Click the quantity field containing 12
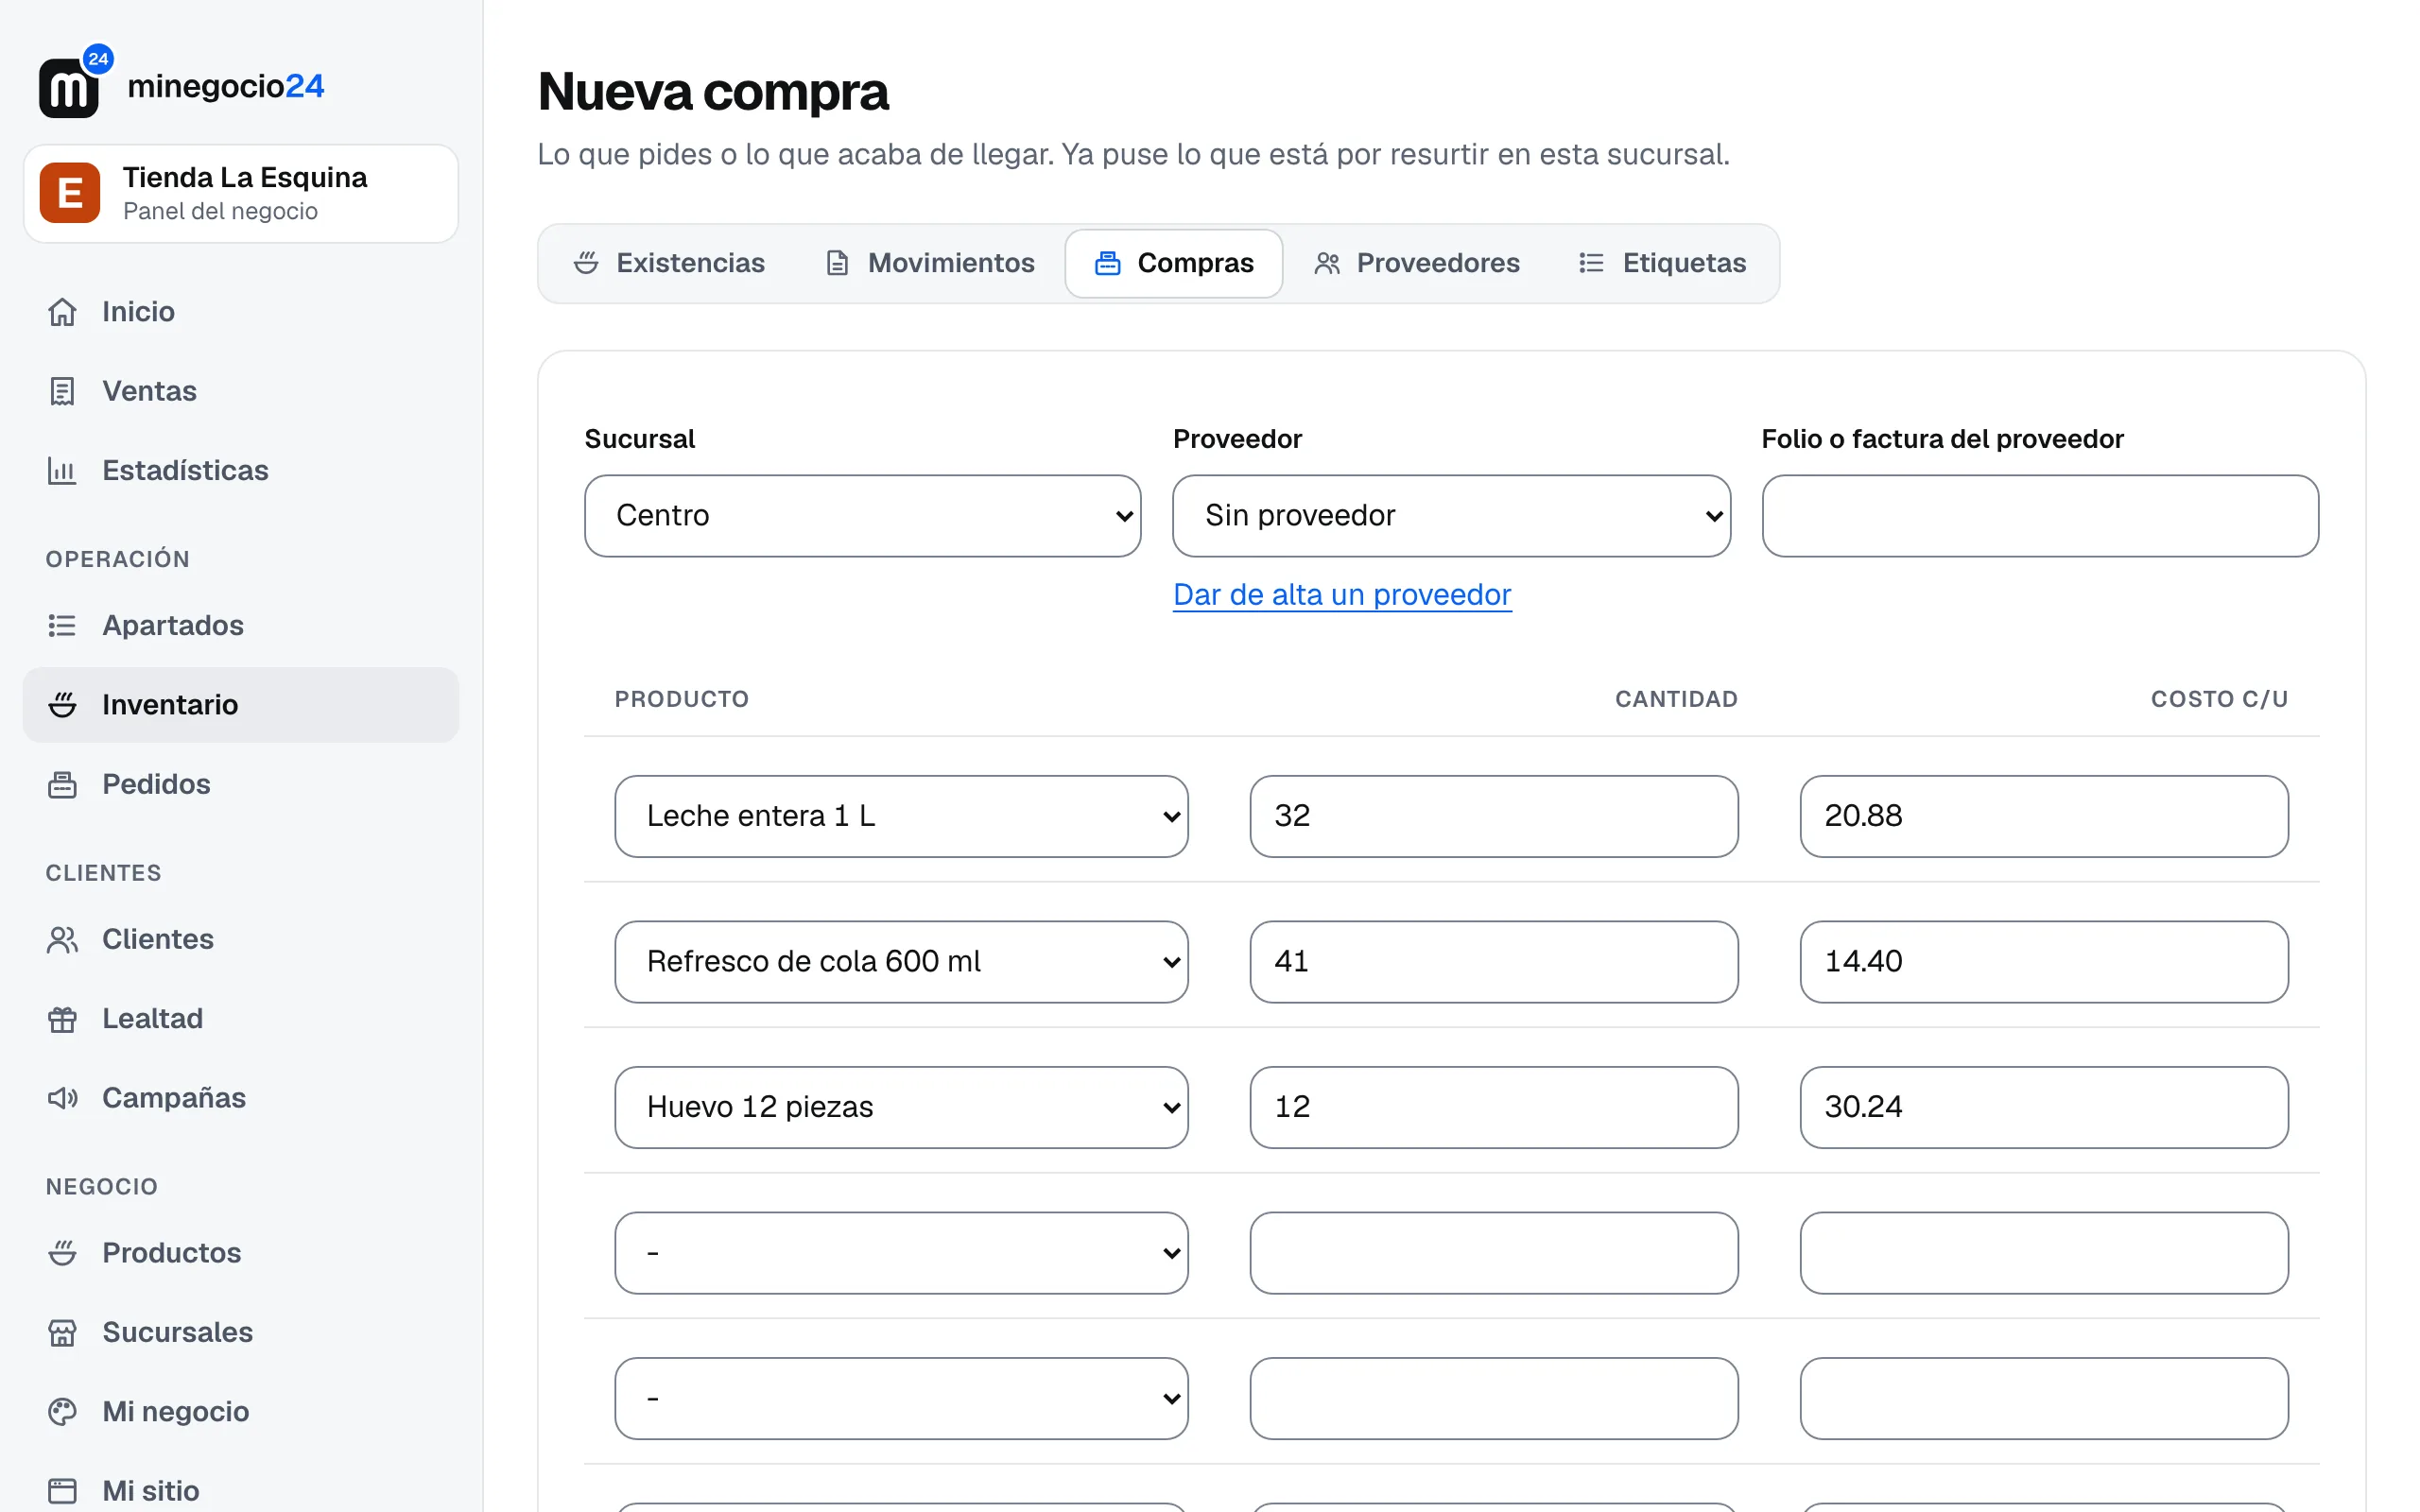Image resolution: width=2420 pixels, height=1512 pixels. [x=1494, y=1107]
